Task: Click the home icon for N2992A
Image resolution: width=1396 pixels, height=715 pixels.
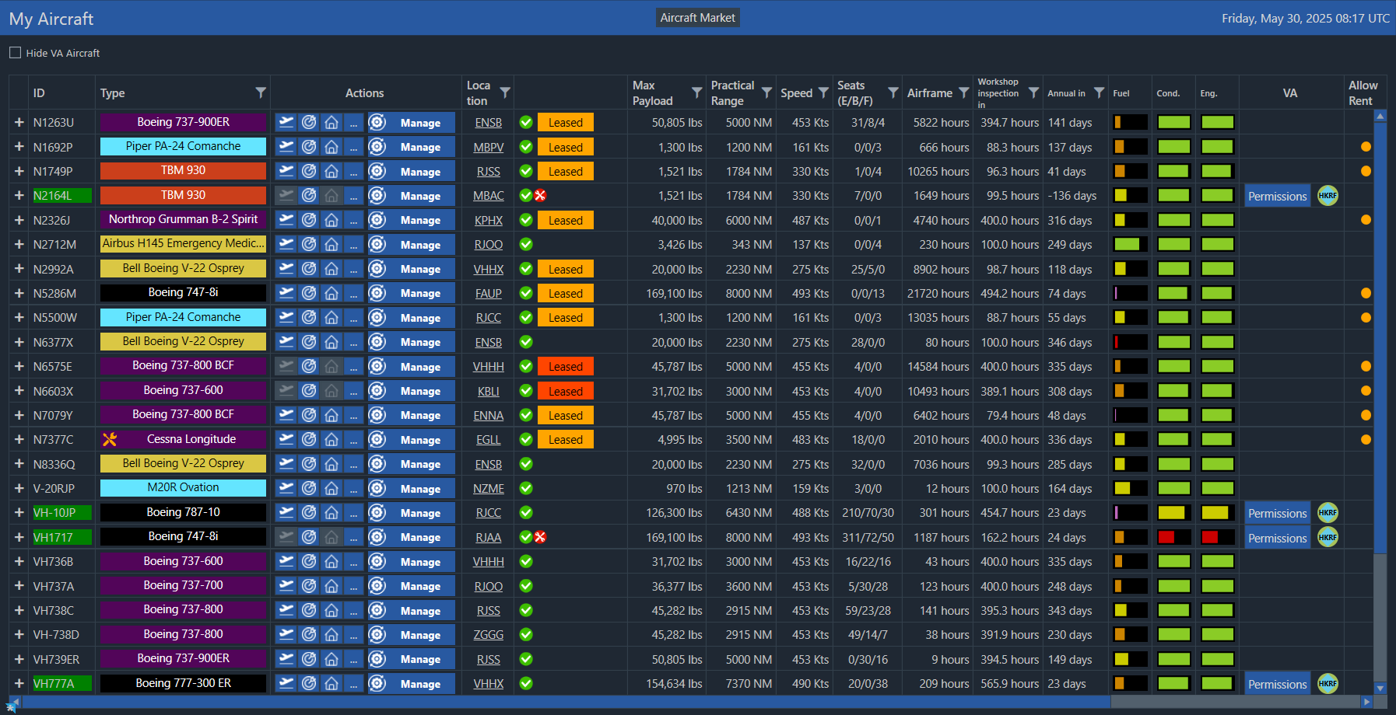Action: [331, 269]
